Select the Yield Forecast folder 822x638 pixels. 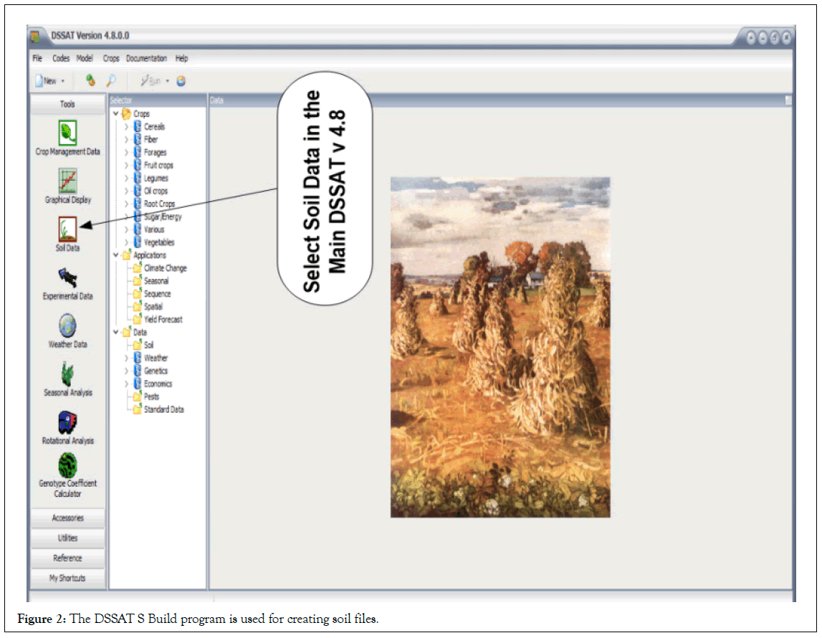(x=163, y=320)
